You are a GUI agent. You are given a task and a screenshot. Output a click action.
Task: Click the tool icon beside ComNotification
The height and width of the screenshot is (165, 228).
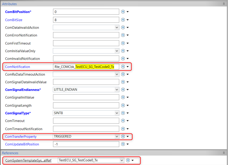coord(123,66)
